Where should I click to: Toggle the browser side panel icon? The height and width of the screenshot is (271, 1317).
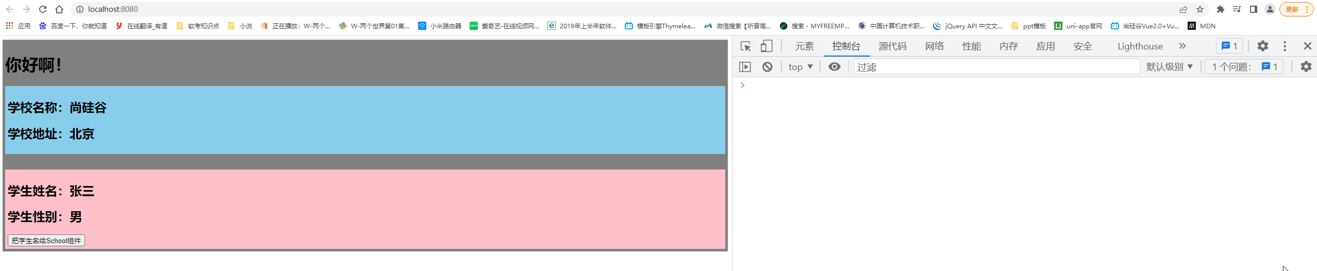1253,9
